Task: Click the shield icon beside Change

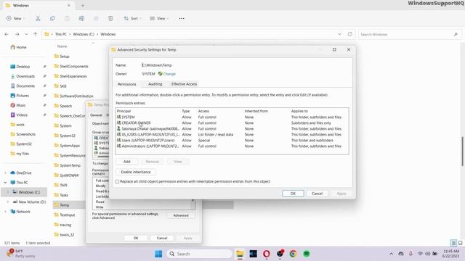Action: (x=160, y=74)
